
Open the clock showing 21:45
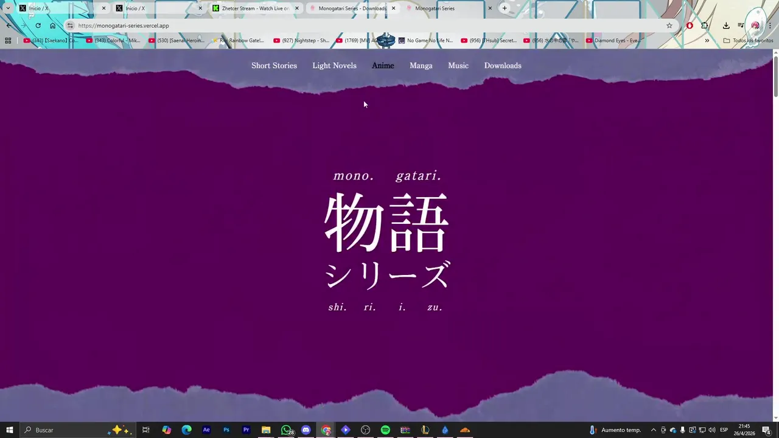tap(744, 430)
